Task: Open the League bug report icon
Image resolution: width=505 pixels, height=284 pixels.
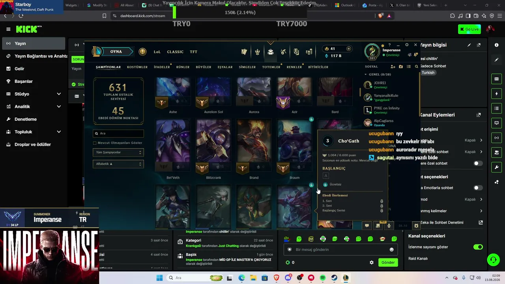Action: pos(416,226)
